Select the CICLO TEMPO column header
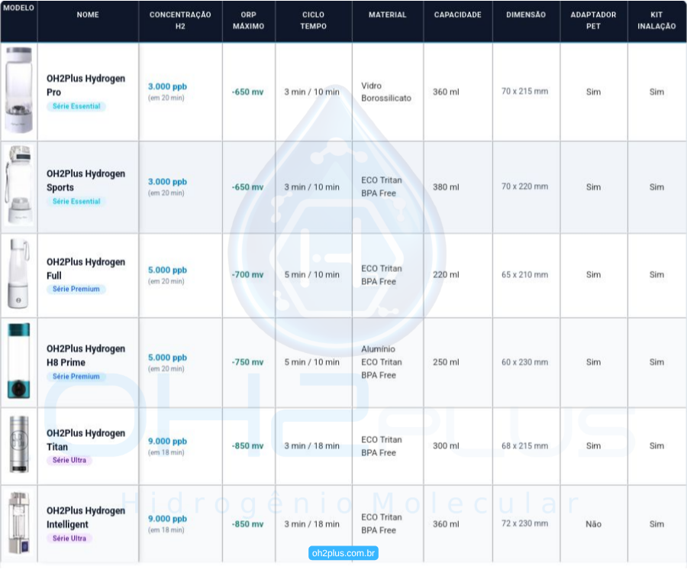The height and width of the screenshot is (573, 687). click(x=313, y=20)
